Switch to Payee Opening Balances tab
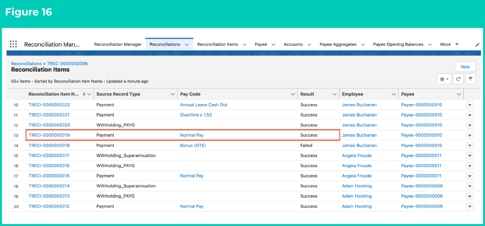This screenshot has width=485, height=226. pyautogui.click(x=398, y=44)
